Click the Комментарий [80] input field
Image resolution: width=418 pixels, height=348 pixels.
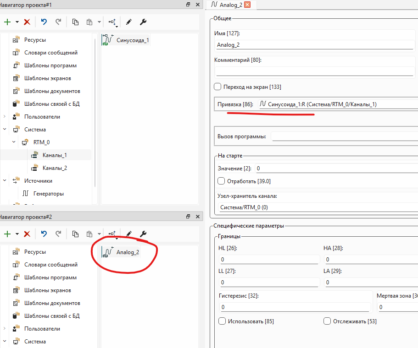[x=315, y=71]
